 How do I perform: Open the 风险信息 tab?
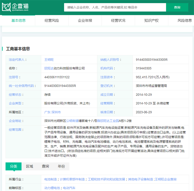click(185, 20)
